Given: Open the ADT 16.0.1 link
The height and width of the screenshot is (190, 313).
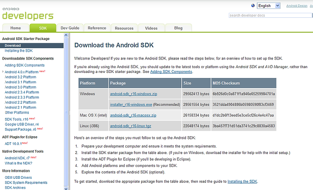Looking at the screenshot, I should tap(13, 144).
